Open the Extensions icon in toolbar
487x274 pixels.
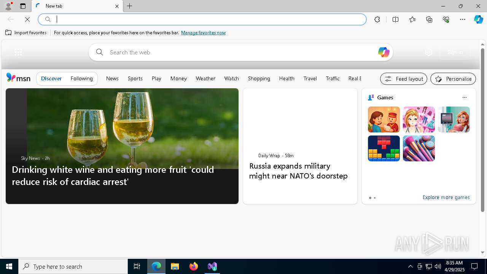[377, 19]
